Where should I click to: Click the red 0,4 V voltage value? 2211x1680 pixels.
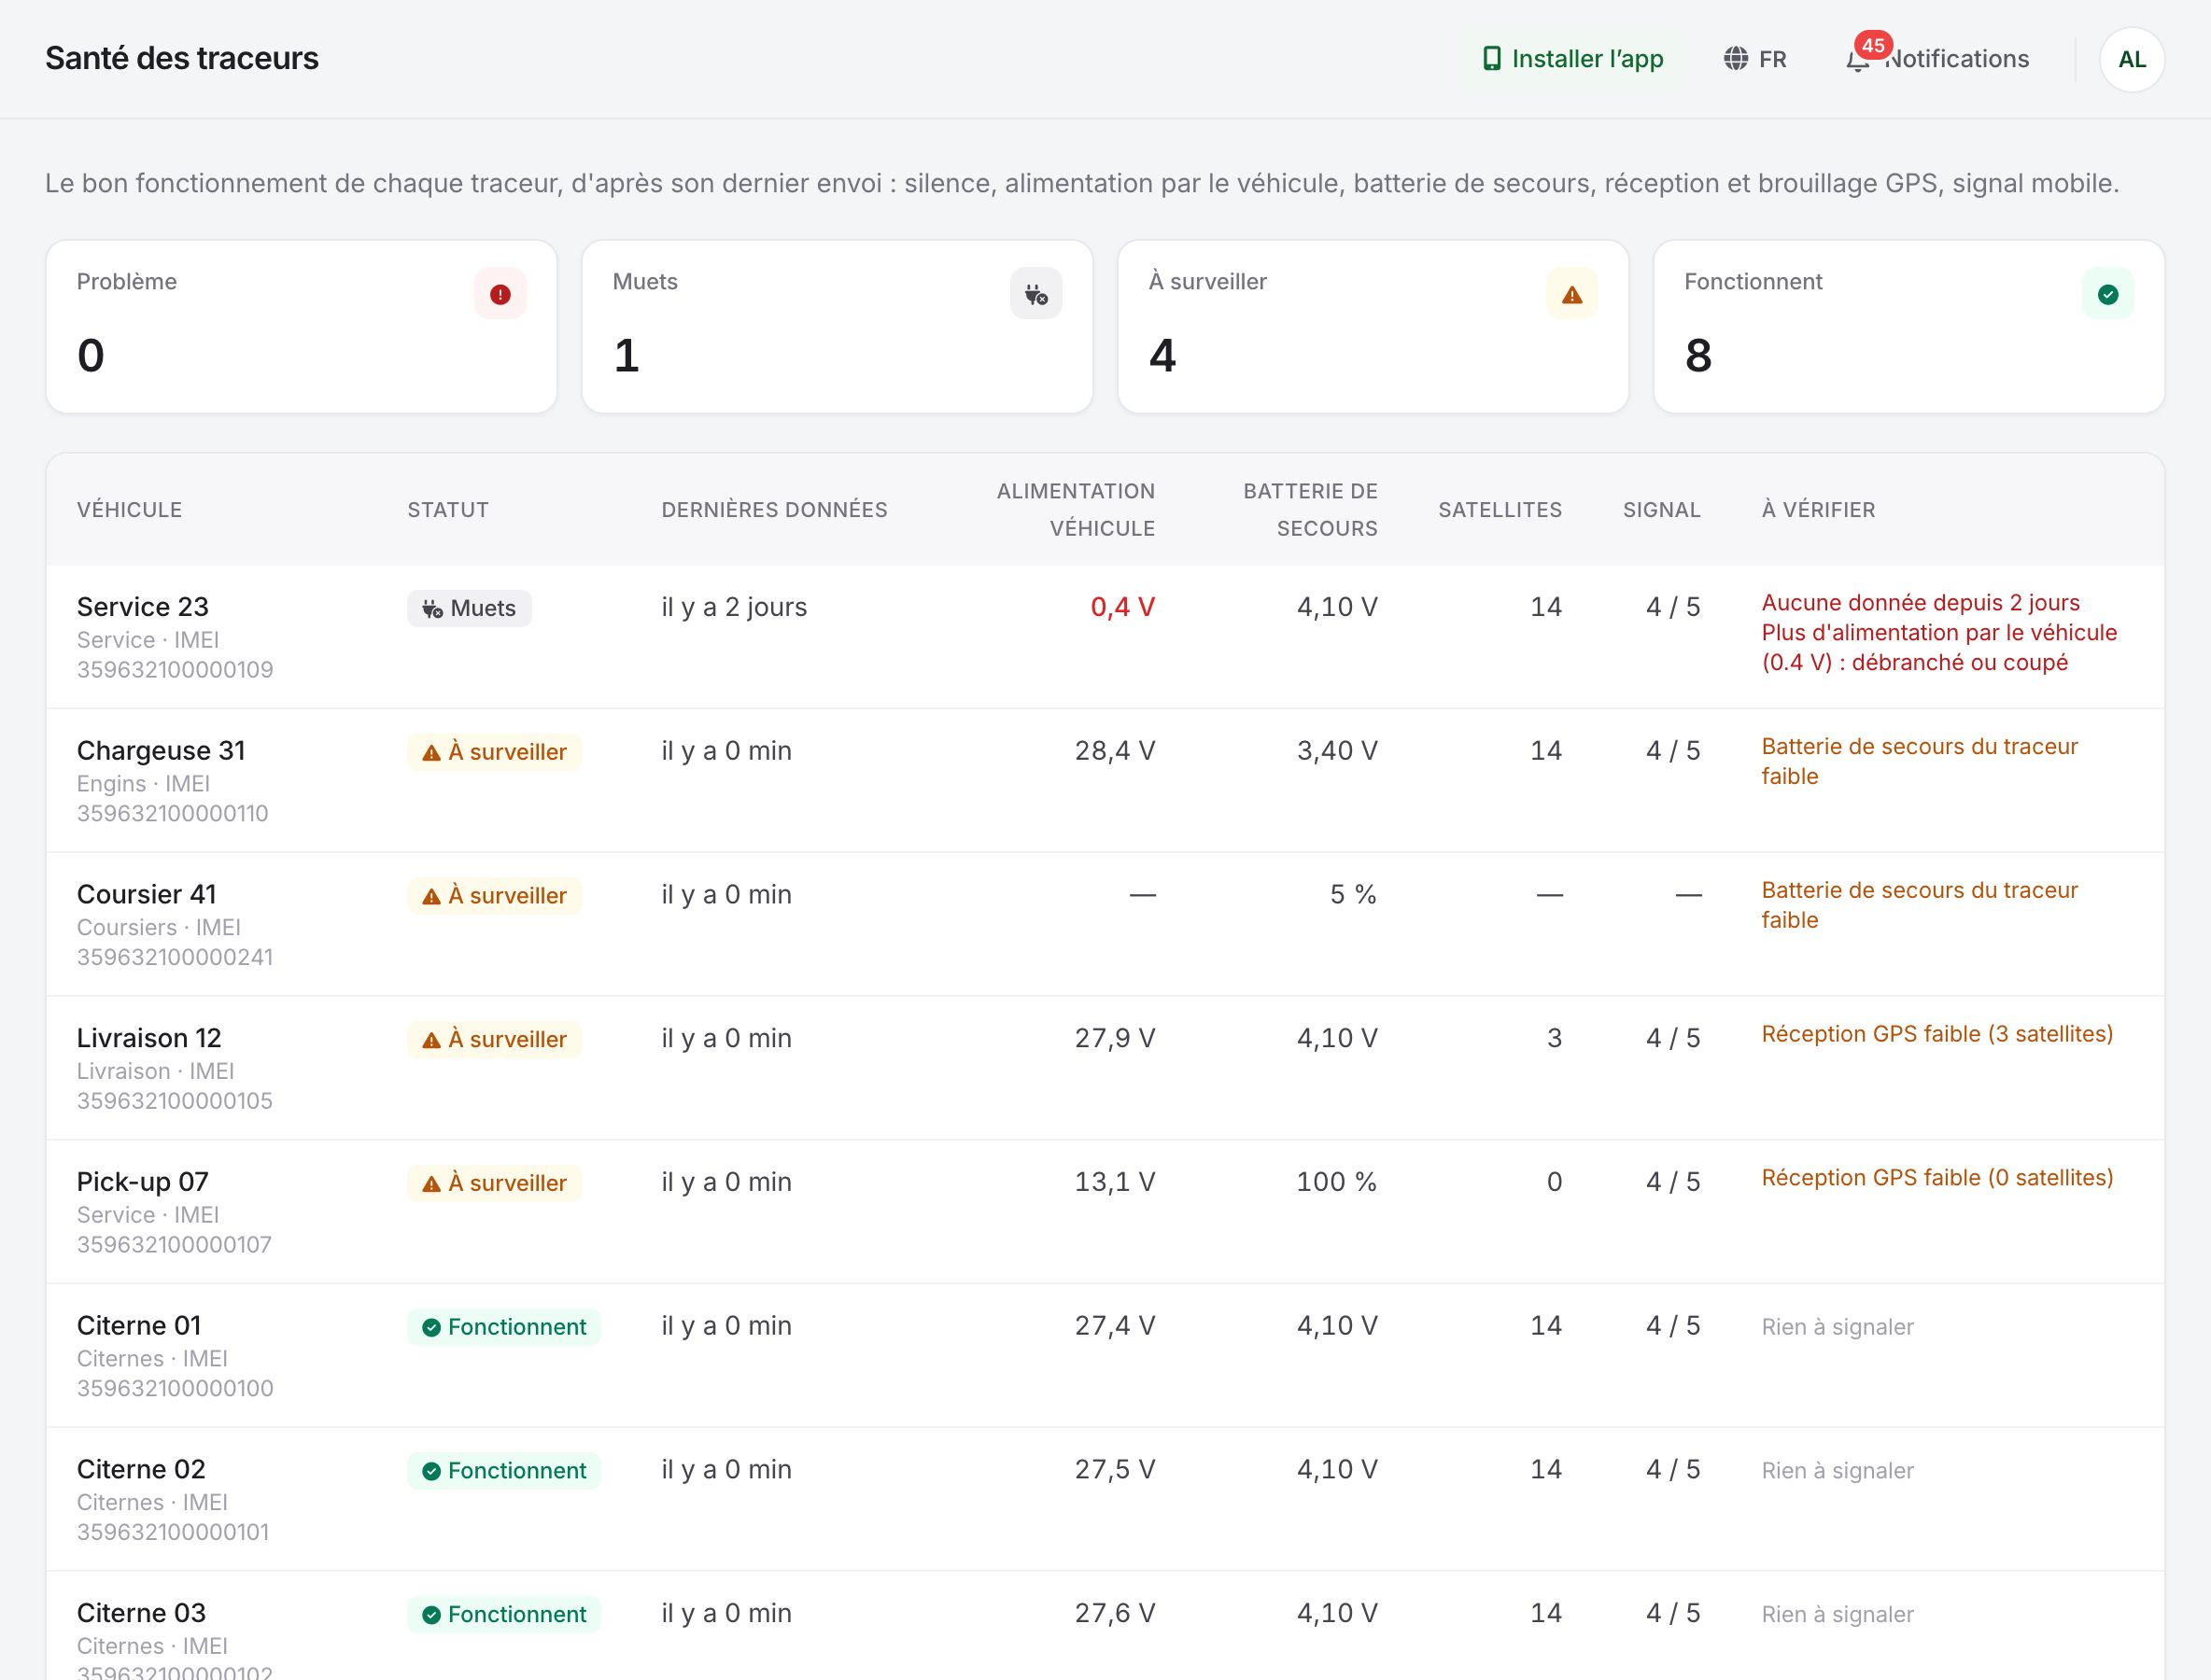coord(1122,607)
